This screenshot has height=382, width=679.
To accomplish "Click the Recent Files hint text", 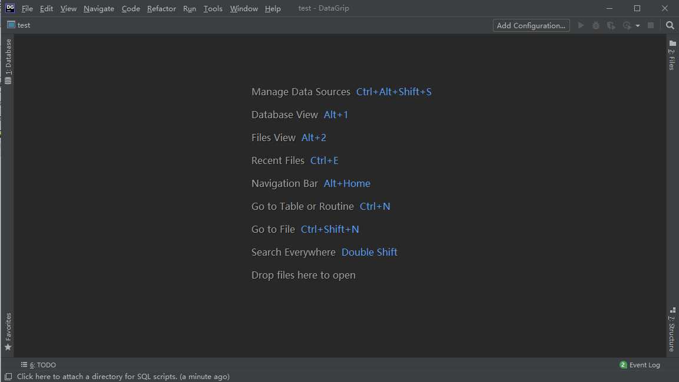I will coord(277,161).
